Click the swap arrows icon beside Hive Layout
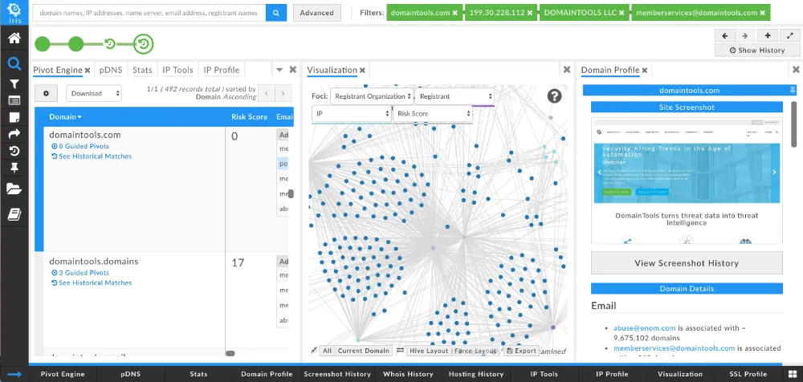 [x=400, y=351]
